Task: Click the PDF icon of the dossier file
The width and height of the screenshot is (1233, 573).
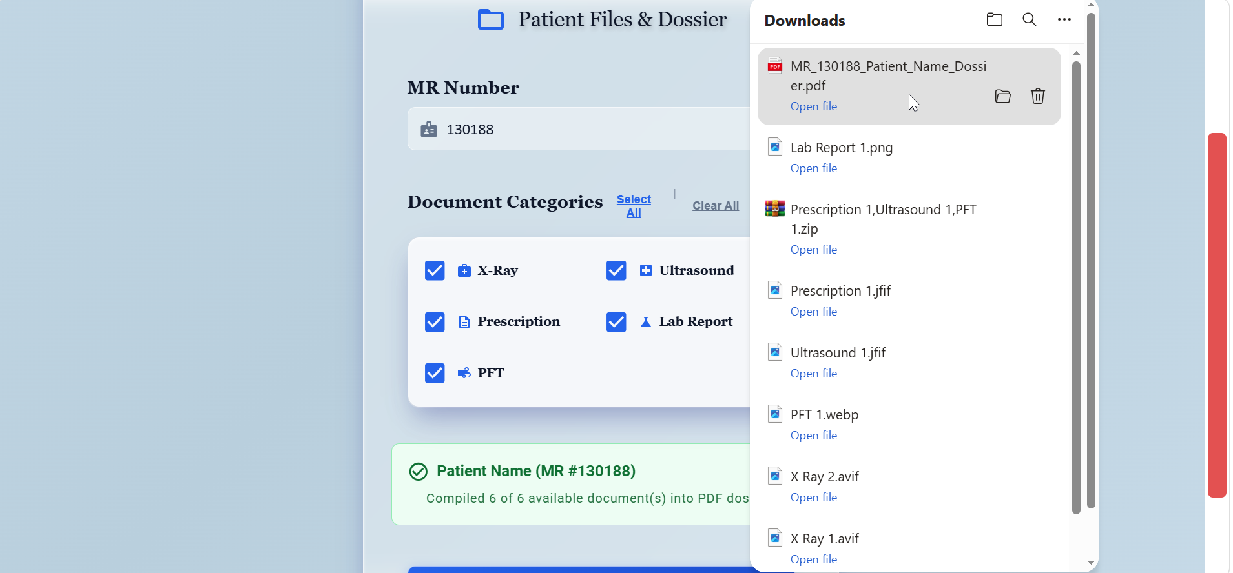Action: (x=775, y=66)
